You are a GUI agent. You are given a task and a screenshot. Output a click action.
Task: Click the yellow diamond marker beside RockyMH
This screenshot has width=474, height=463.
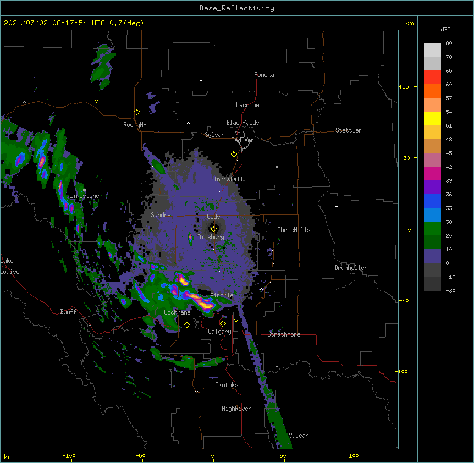click(x=137, y=112)
